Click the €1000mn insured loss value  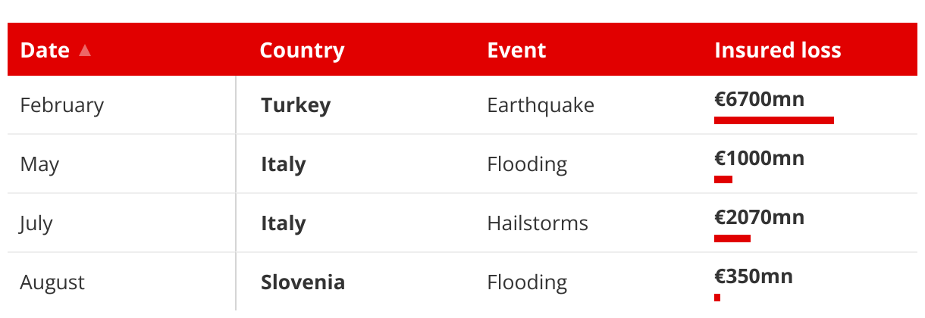760,158
